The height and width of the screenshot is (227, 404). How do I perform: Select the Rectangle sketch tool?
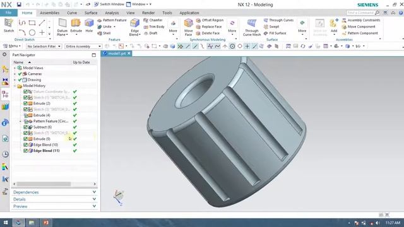click(x=32, y=23)
